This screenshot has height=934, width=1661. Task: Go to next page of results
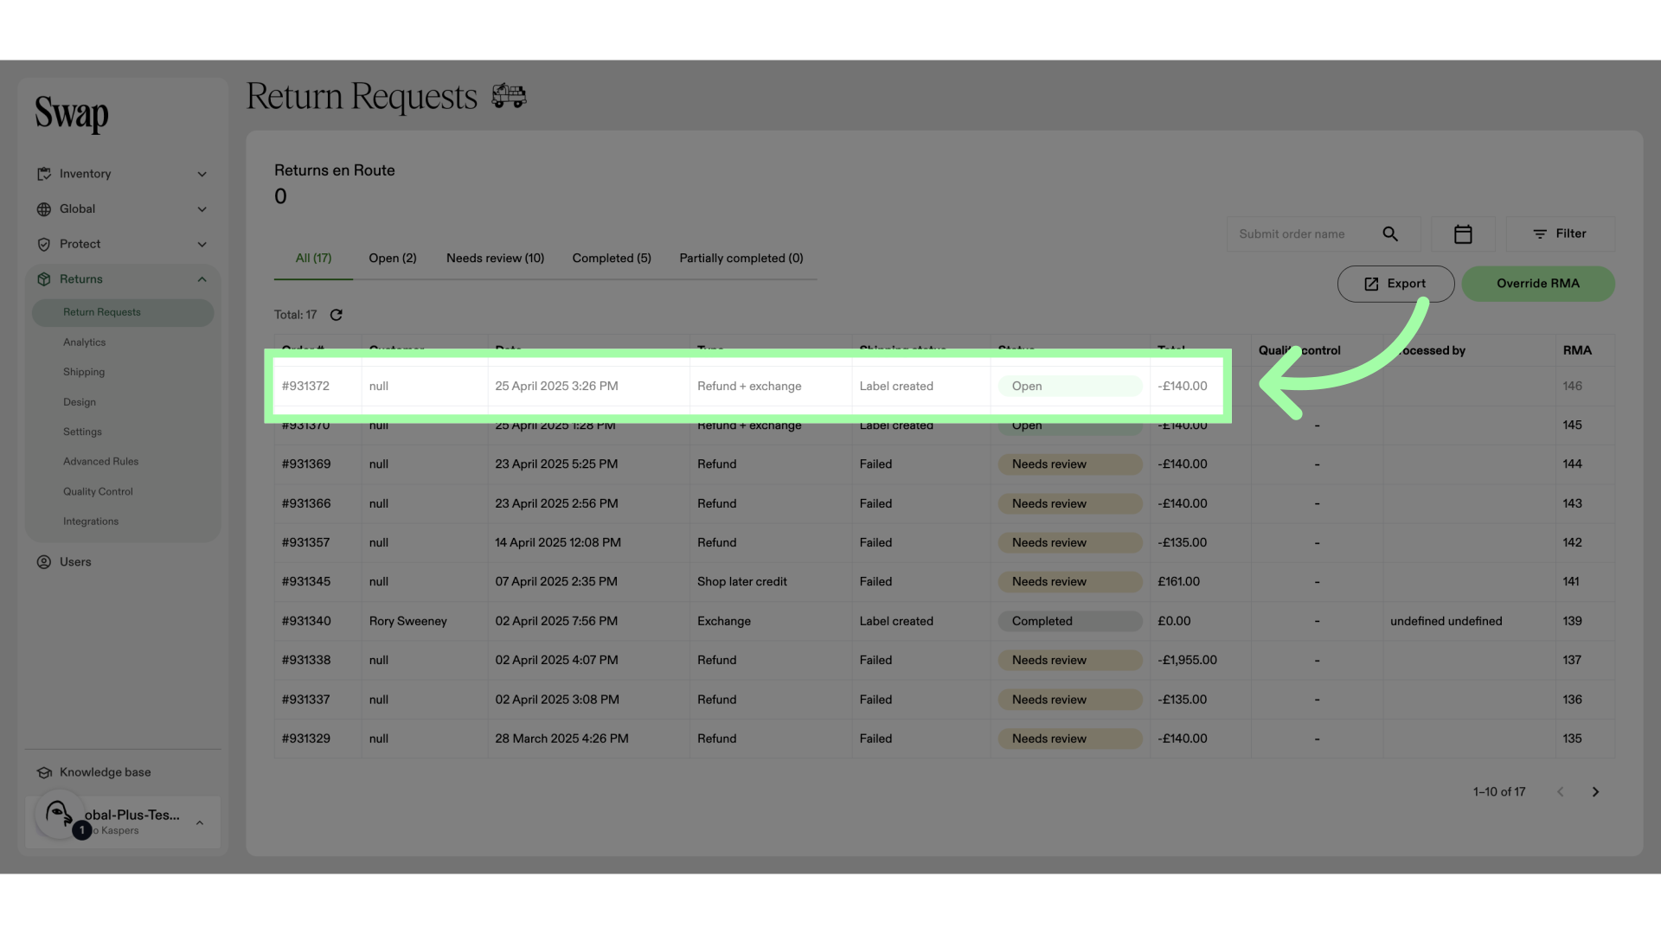(1595, 792)
